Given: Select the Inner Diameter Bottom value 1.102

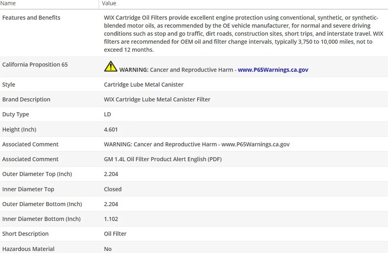Looking at the screenshot, I should click(x=111, y=219).
